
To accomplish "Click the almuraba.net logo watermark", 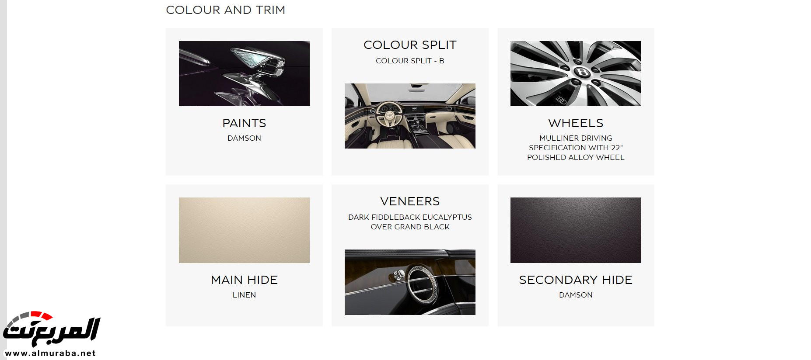I will (51, 334).
